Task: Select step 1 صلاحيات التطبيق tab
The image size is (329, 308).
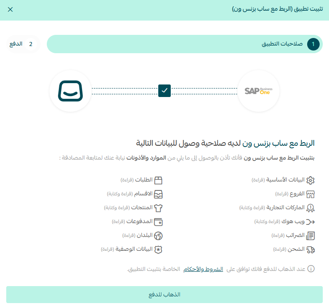Action: click(x=185, y=44)
